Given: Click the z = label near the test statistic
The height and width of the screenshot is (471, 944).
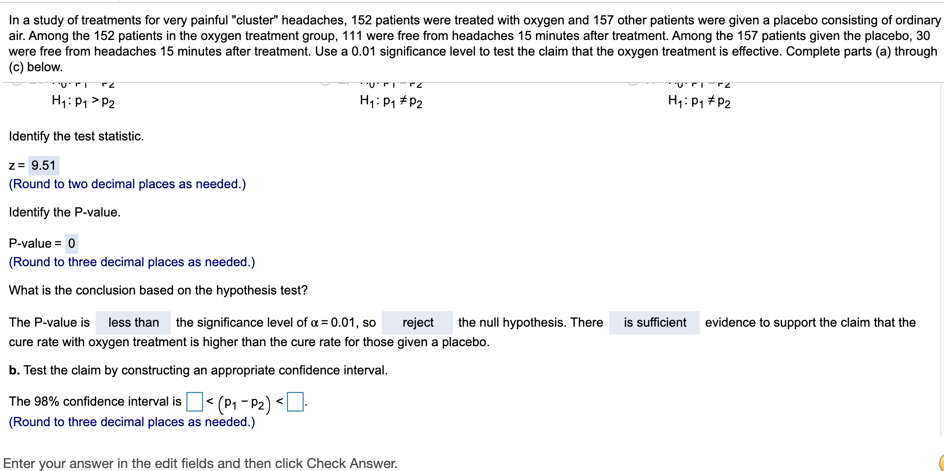Looking at the screenshot, I should coord(16,165).
